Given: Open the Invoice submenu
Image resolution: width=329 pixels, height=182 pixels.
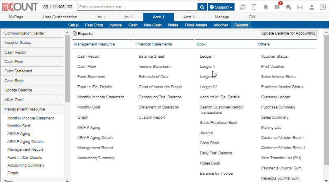Looking at the screenshot, I should tap(115, 25).
